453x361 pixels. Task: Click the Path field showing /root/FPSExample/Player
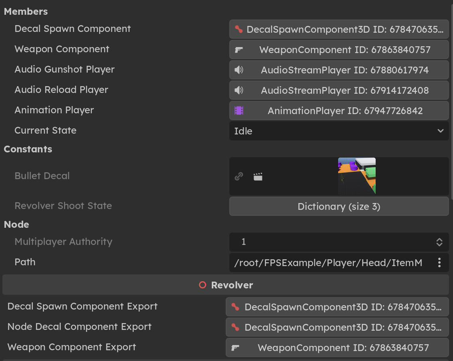(327, 262)
